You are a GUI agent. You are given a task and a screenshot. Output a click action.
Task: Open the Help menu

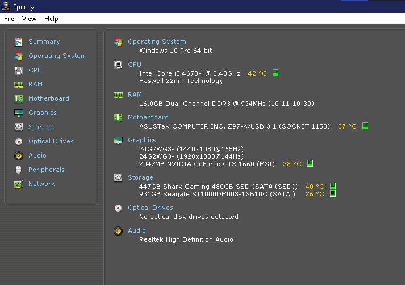[51, 19]
